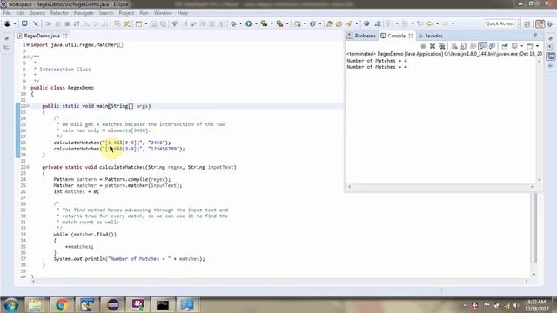This screenshot has width=557, height=313.
Task: Expand the folded import statements on line 1
Action: pyautogui.click(x=28, y=45)
